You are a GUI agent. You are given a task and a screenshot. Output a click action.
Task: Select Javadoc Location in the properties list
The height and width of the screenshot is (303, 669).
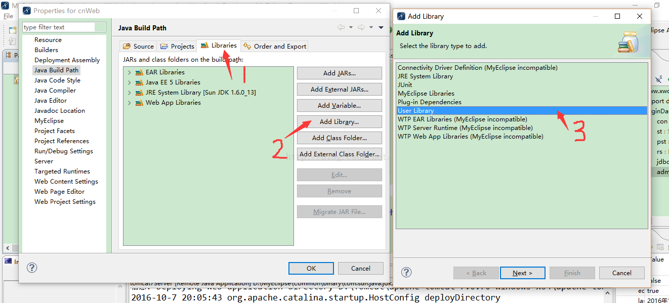pos(60,111)
